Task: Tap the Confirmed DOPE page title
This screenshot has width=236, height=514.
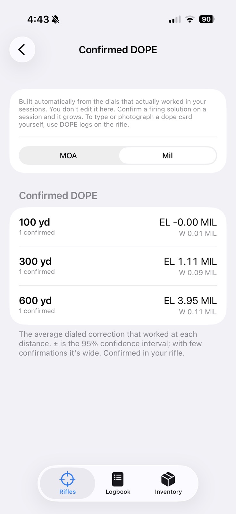Action: 118,50
